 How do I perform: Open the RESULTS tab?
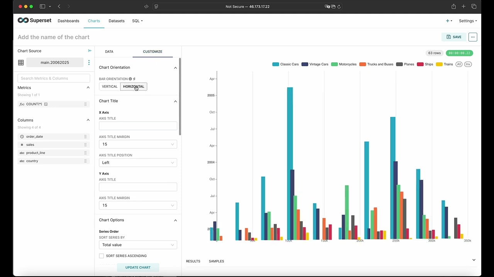click(x=193, y=261)
